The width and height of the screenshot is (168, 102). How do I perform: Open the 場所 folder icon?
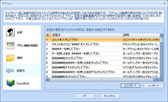point(10,58)
